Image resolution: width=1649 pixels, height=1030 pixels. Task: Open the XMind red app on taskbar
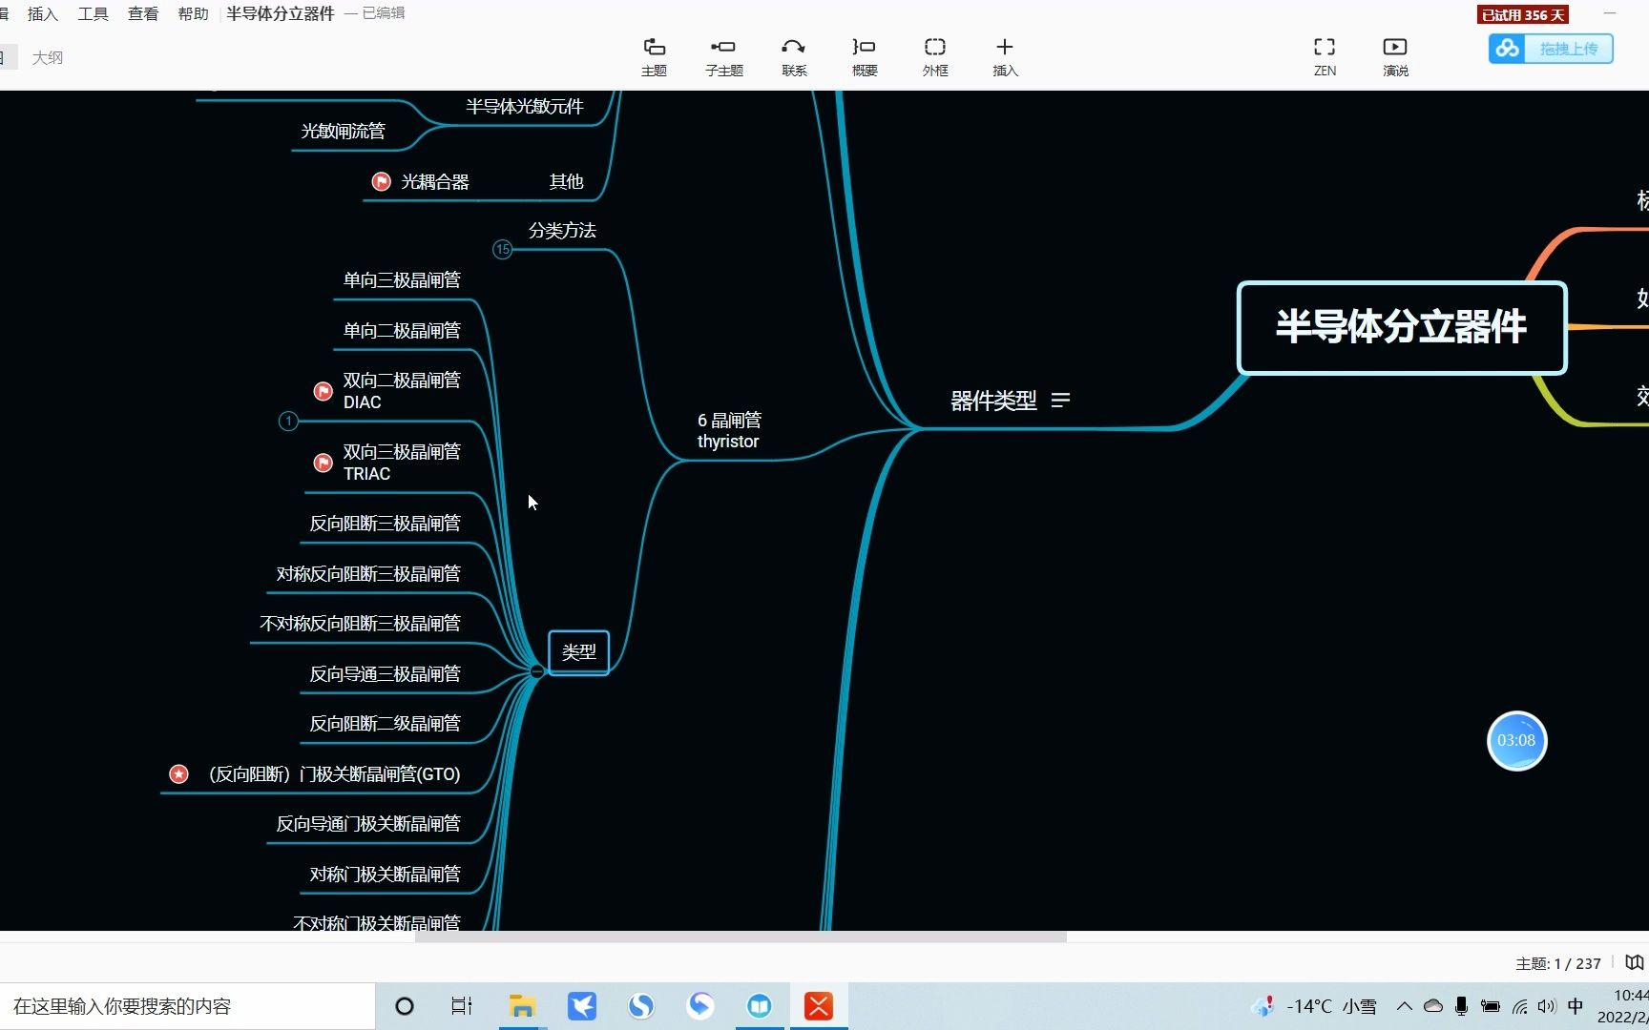click(819, 1006)
